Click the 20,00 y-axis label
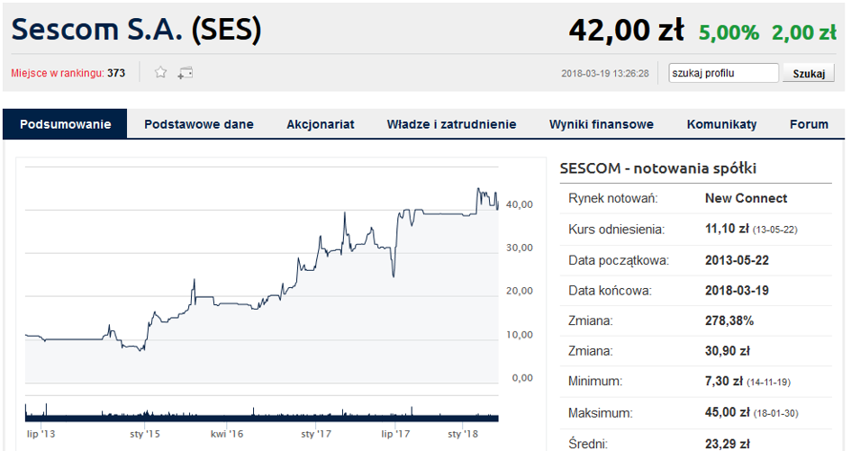This screenshot has width=851, height=451. point(520,291)
